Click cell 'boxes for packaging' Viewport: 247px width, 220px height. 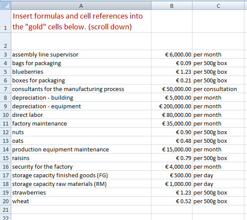[x=81, y=80]
